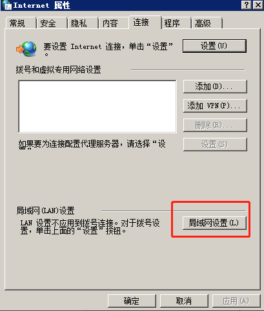Switch to the 常规 tab
This screenshot has height=311, width=264.
point(21,23)
